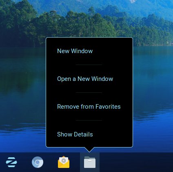
Task: Select Show Details menu entry
Action: (75, 134)
